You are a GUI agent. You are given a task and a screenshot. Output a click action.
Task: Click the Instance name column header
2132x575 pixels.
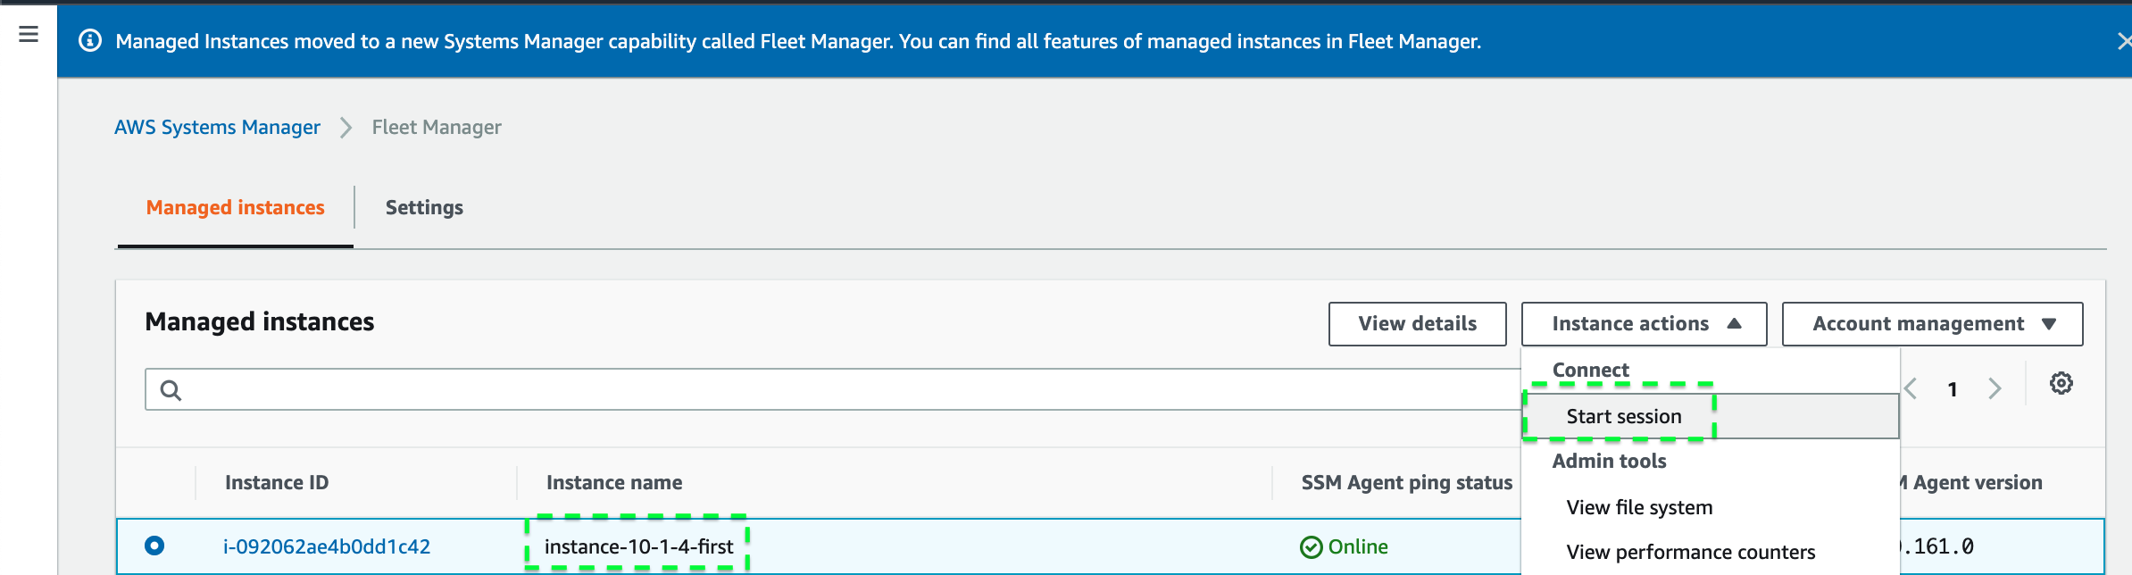614,482
